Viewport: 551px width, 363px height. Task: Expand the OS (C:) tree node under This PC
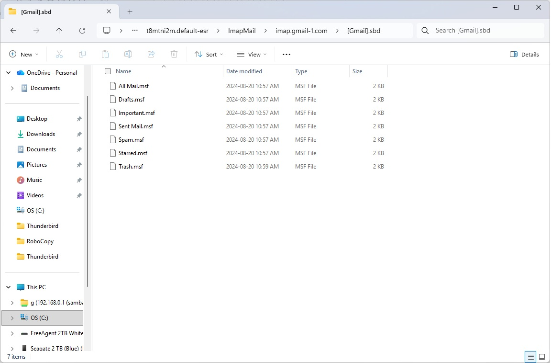(x=12, y=318)
